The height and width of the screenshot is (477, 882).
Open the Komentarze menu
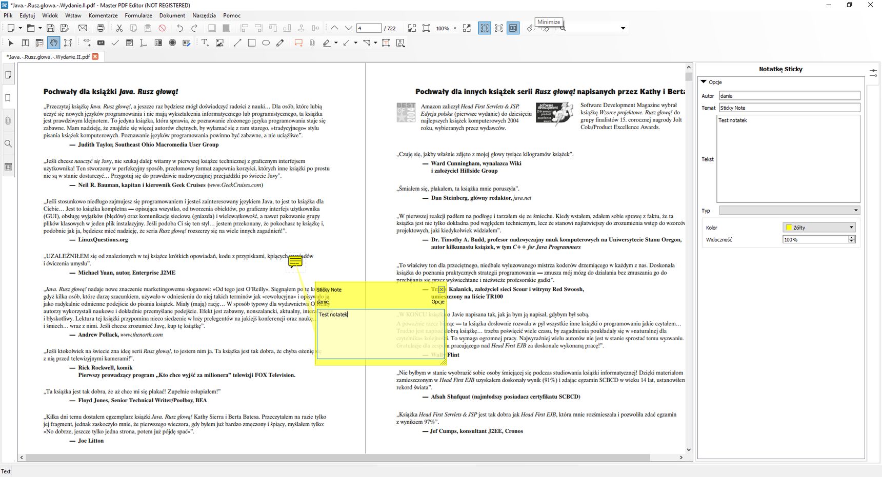pos(103,15)
